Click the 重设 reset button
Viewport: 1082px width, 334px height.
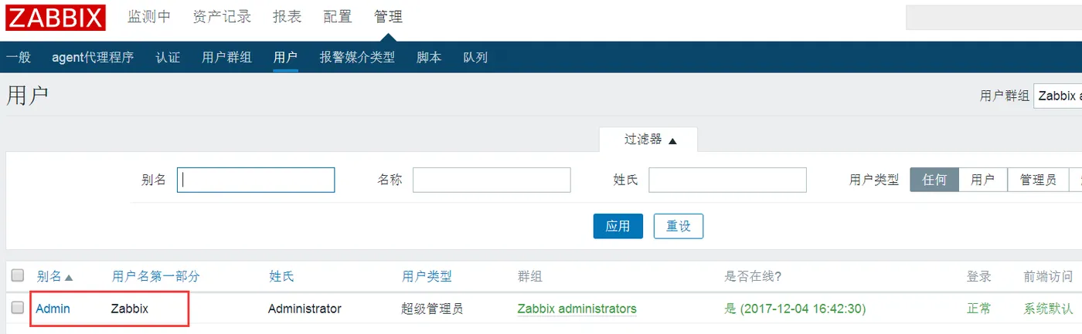tap(678, 226)
